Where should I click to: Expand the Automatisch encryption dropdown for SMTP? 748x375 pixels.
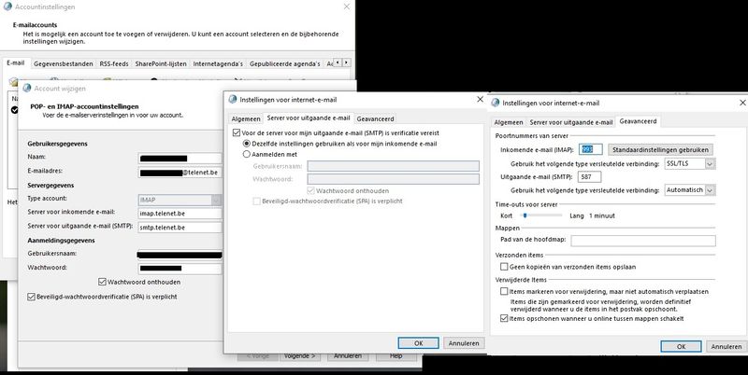point(710,189)
